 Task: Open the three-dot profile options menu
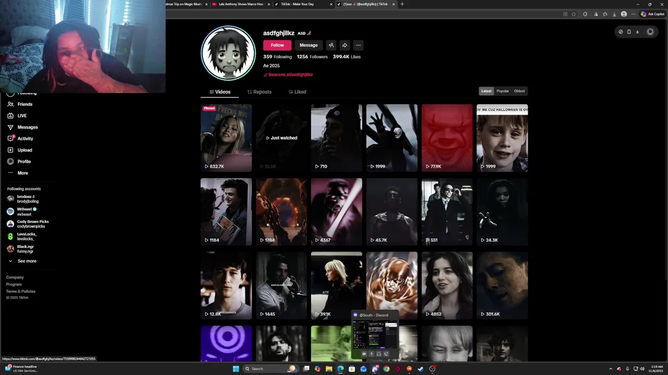point(358,45)
